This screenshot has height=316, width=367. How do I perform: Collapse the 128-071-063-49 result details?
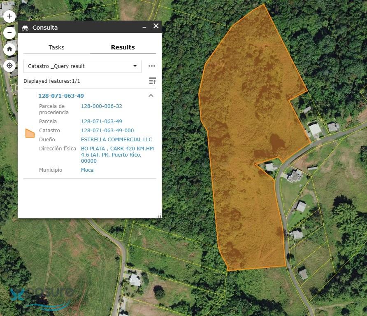pos(151,96)
